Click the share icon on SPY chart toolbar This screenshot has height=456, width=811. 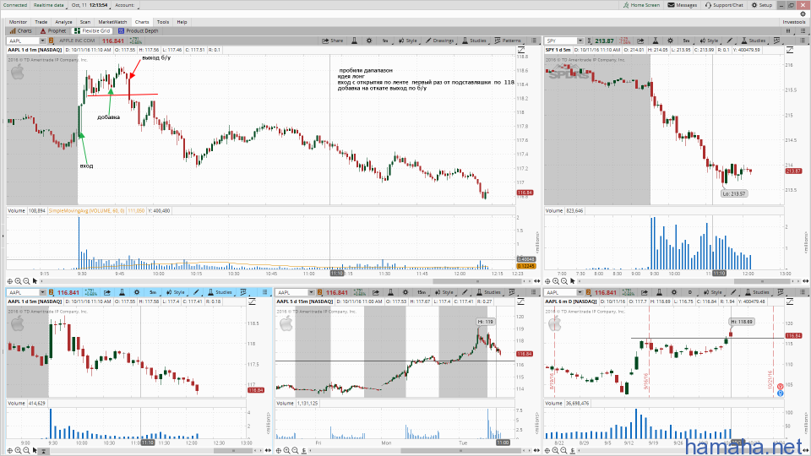pyautogui.click(x=640, y=41)
